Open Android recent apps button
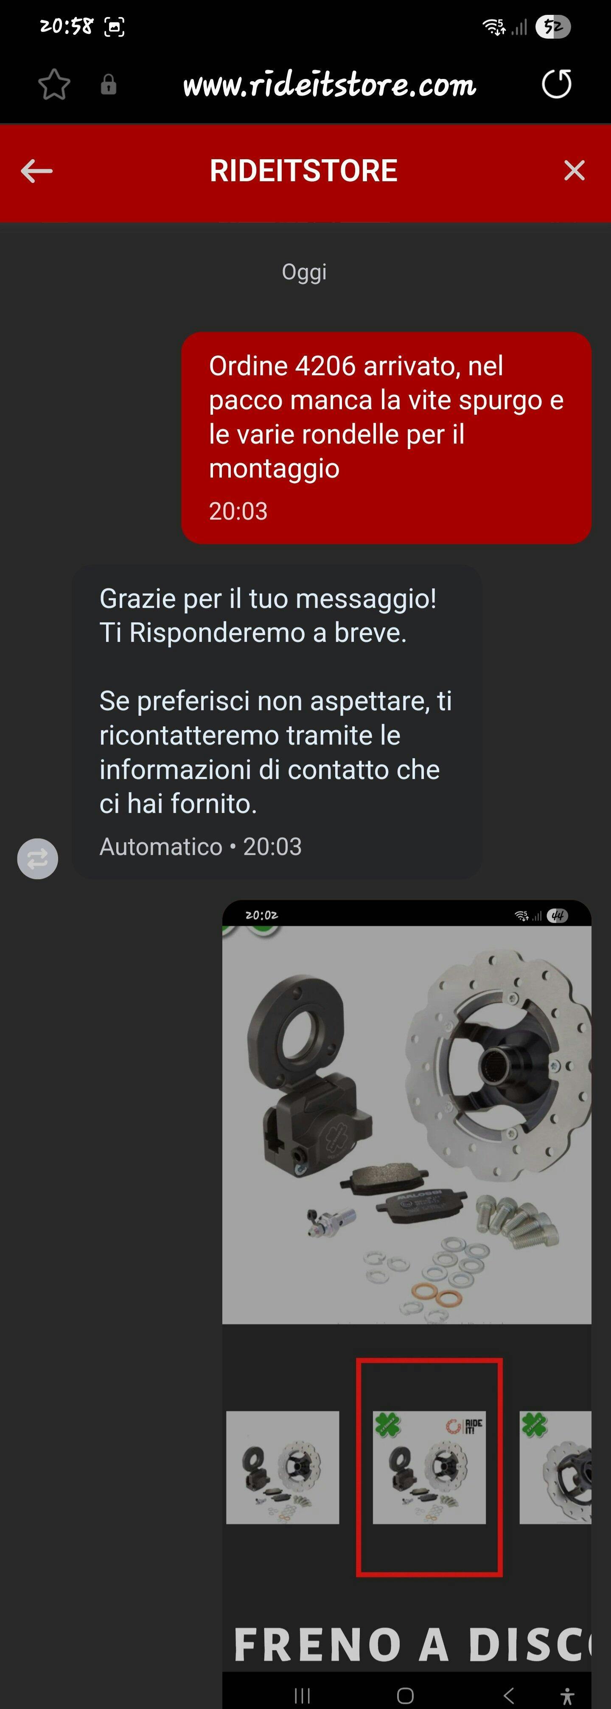This screenshot has height=1709, width=611. click(x=303, y=1696)
